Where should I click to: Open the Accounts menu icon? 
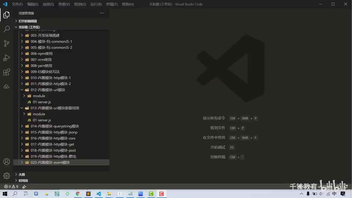[x=6, y=162]
